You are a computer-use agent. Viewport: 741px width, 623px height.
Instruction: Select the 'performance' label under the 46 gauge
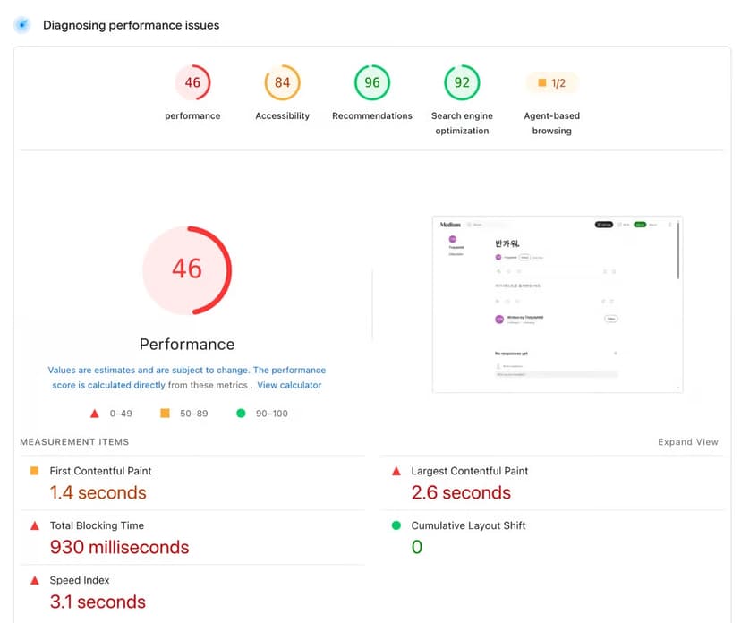pos(192,115)
